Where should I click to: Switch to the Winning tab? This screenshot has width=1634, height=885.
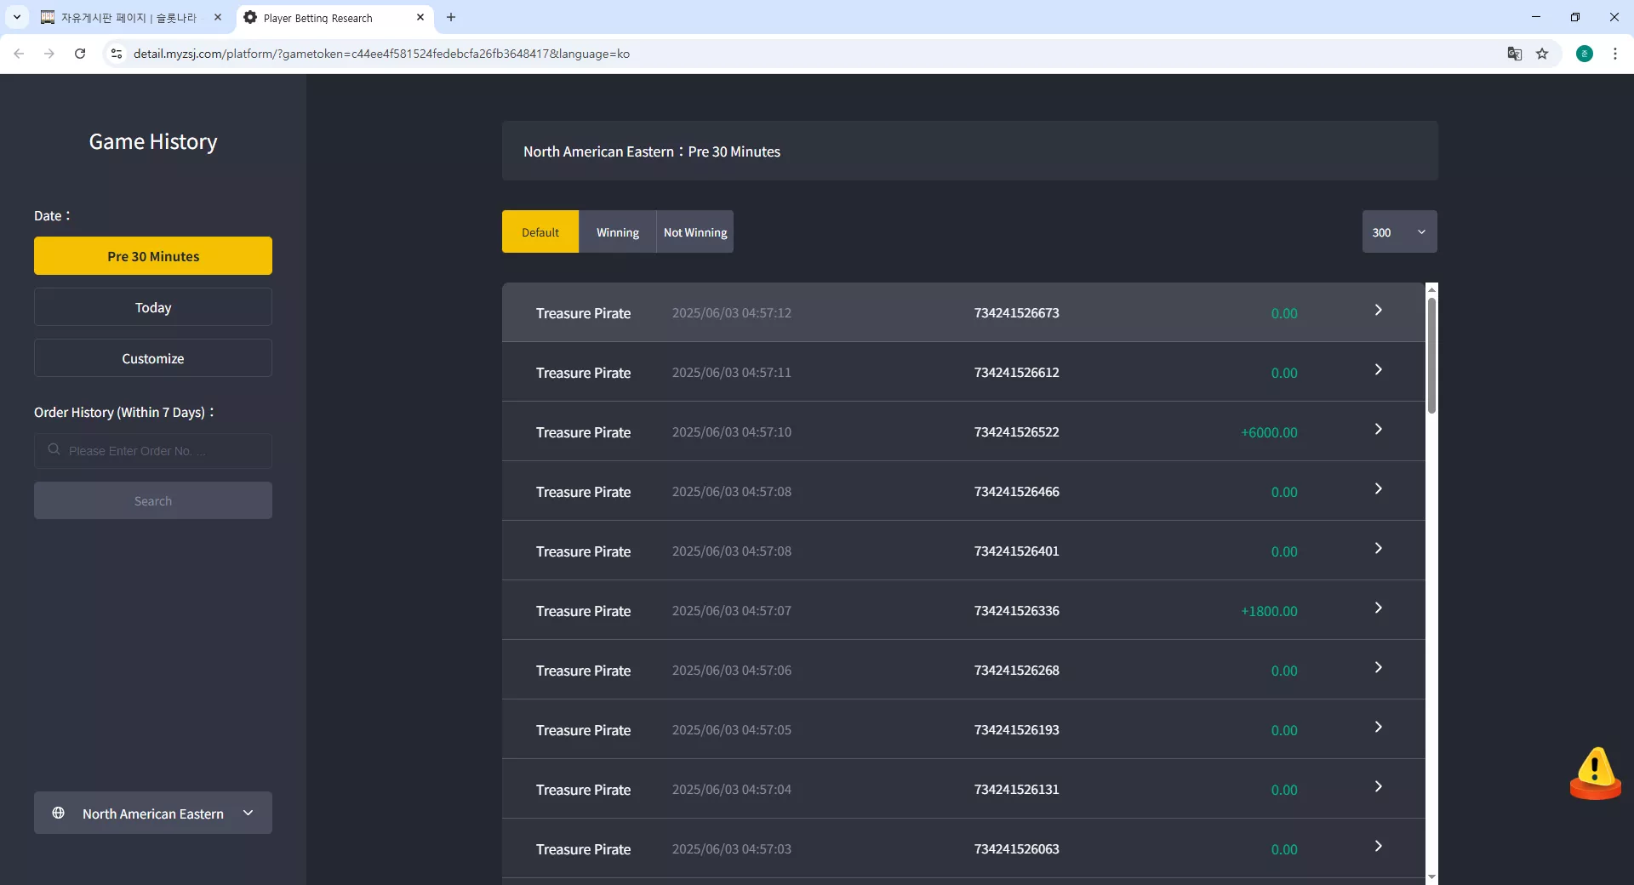618,231
